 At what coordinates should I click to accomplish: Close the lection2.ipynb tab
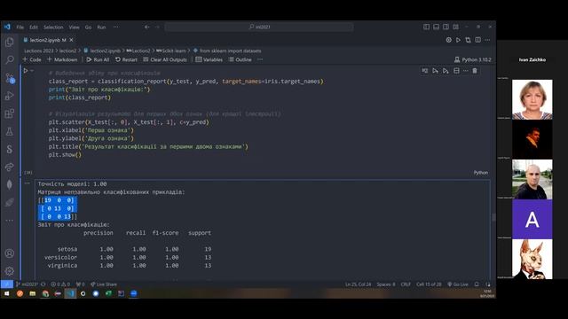point(71,40)
